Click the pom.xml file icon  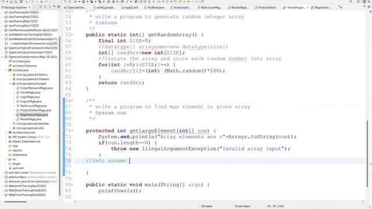pyautogui.click(x=10, y=168)
